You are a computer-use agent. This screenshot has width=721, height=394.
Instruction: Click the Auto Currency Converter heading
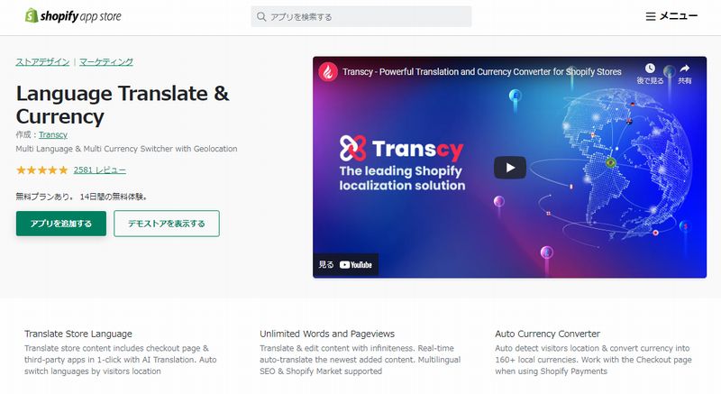click(547, 334)
